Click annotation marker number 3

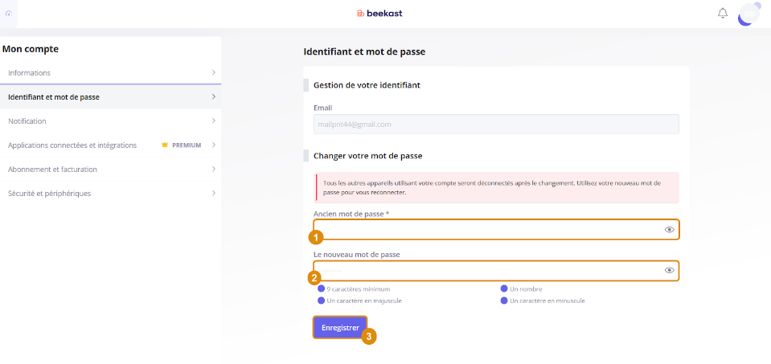pyautogui.click(x=369, y=337)
